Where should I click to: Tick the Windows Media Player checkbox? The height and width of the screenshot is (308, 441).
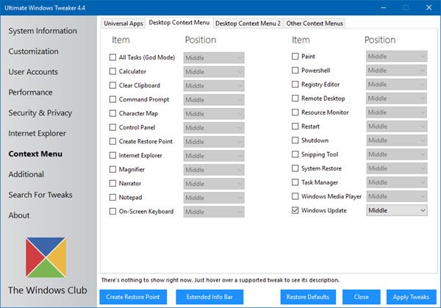tap(295, 196)
